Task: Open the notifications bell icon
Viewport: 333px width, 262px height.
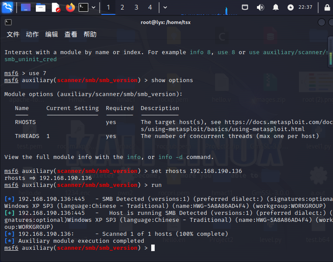Action: tap(276, 7)
